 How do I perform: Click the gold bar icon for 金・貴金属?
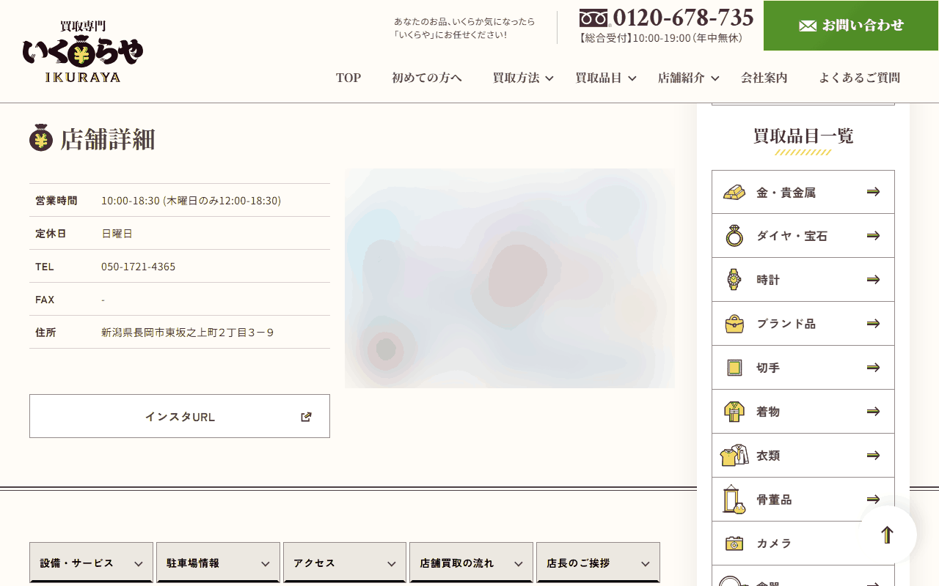[x=734, y=192]
